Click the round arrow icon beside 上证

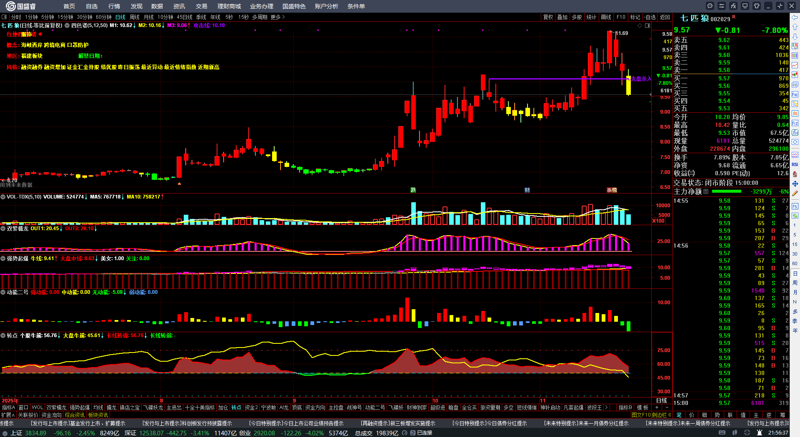coord(5,433)
